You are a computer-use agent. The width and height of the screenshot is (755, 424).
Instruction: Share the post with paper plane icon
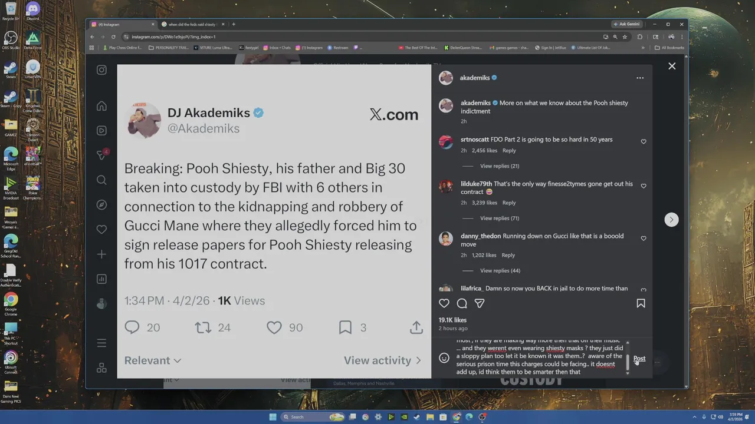480,303
